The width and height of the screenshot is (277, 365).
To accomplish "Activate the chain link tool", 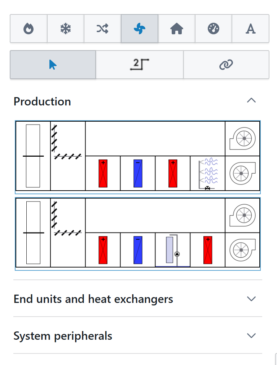I will pyautogui.click(x=226, y=65).
